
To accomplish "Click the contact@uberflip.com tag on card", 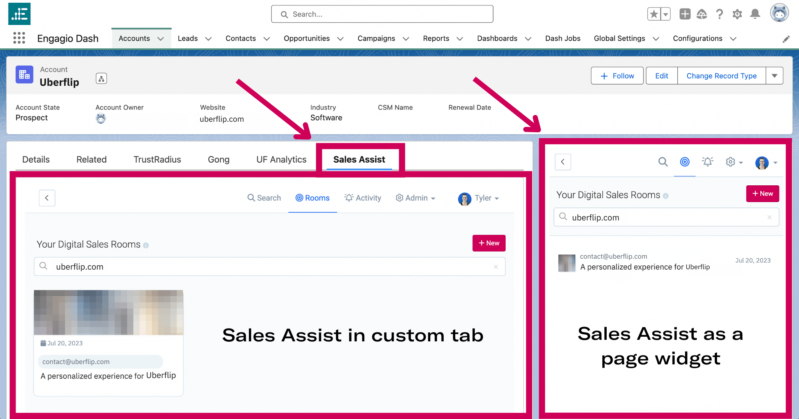I will click(100, 362).
